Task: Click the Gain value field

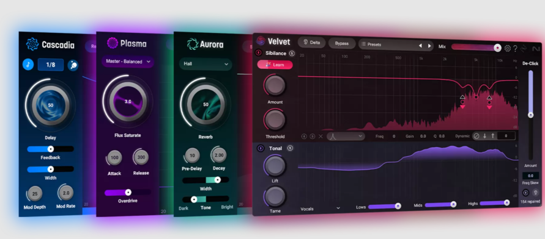Action: [x=423, y=137]
